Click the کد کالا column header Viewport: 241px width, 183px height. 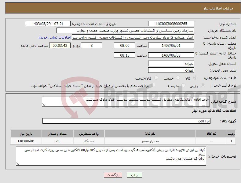click(211, 134)
